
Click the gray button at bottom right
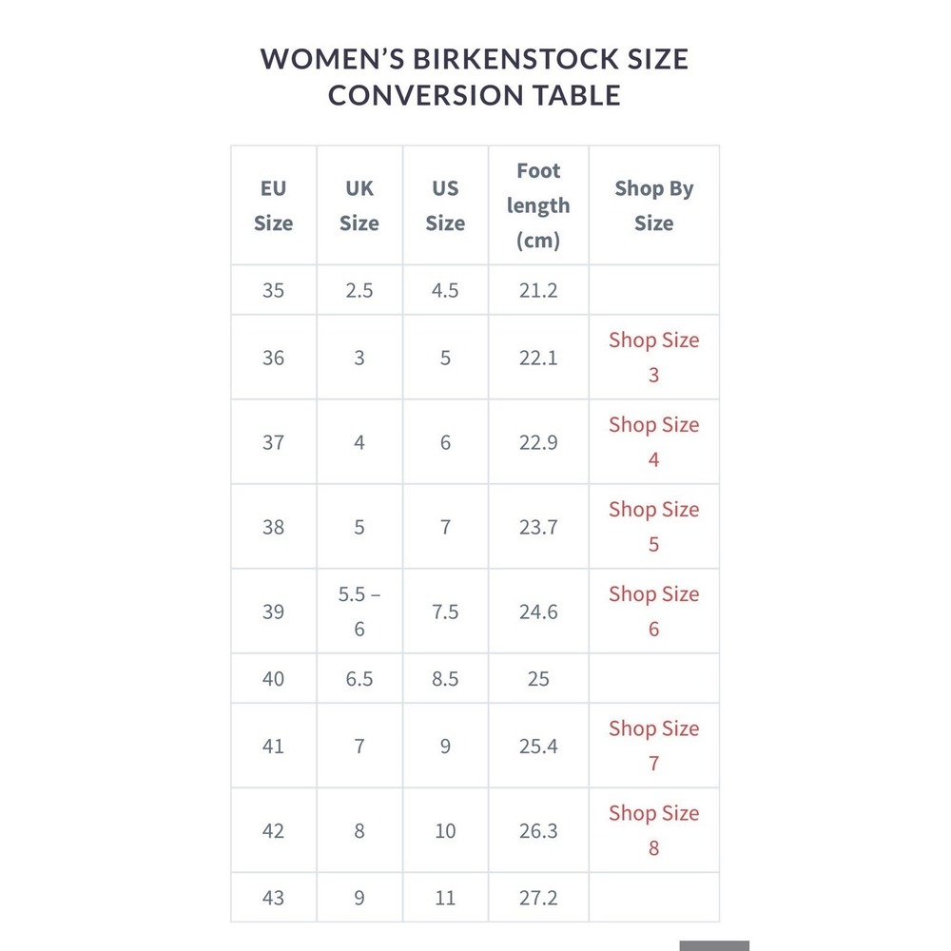click(x=714, y=946)
